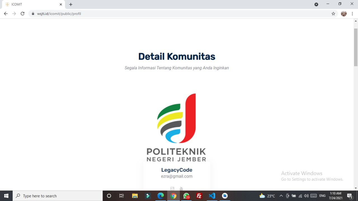Click the taskbar search box

58,196
